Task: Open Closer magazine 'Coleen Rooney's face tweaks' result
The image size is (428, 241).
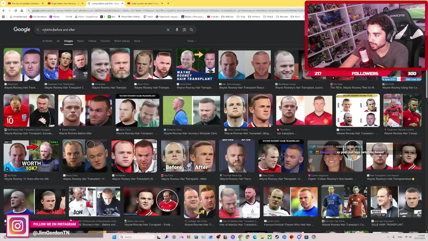Action: click(x=335, y=156)
